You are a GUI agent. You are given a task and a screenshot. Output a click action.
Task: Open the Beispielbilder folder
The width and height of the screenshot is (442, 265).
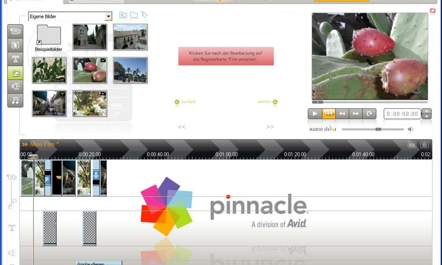click(x=49, y=38)
